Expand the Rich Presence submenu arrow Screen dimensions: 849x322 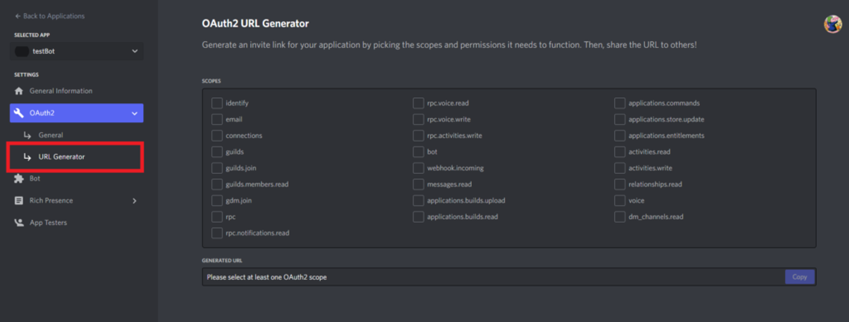click(x=134, y=201)
